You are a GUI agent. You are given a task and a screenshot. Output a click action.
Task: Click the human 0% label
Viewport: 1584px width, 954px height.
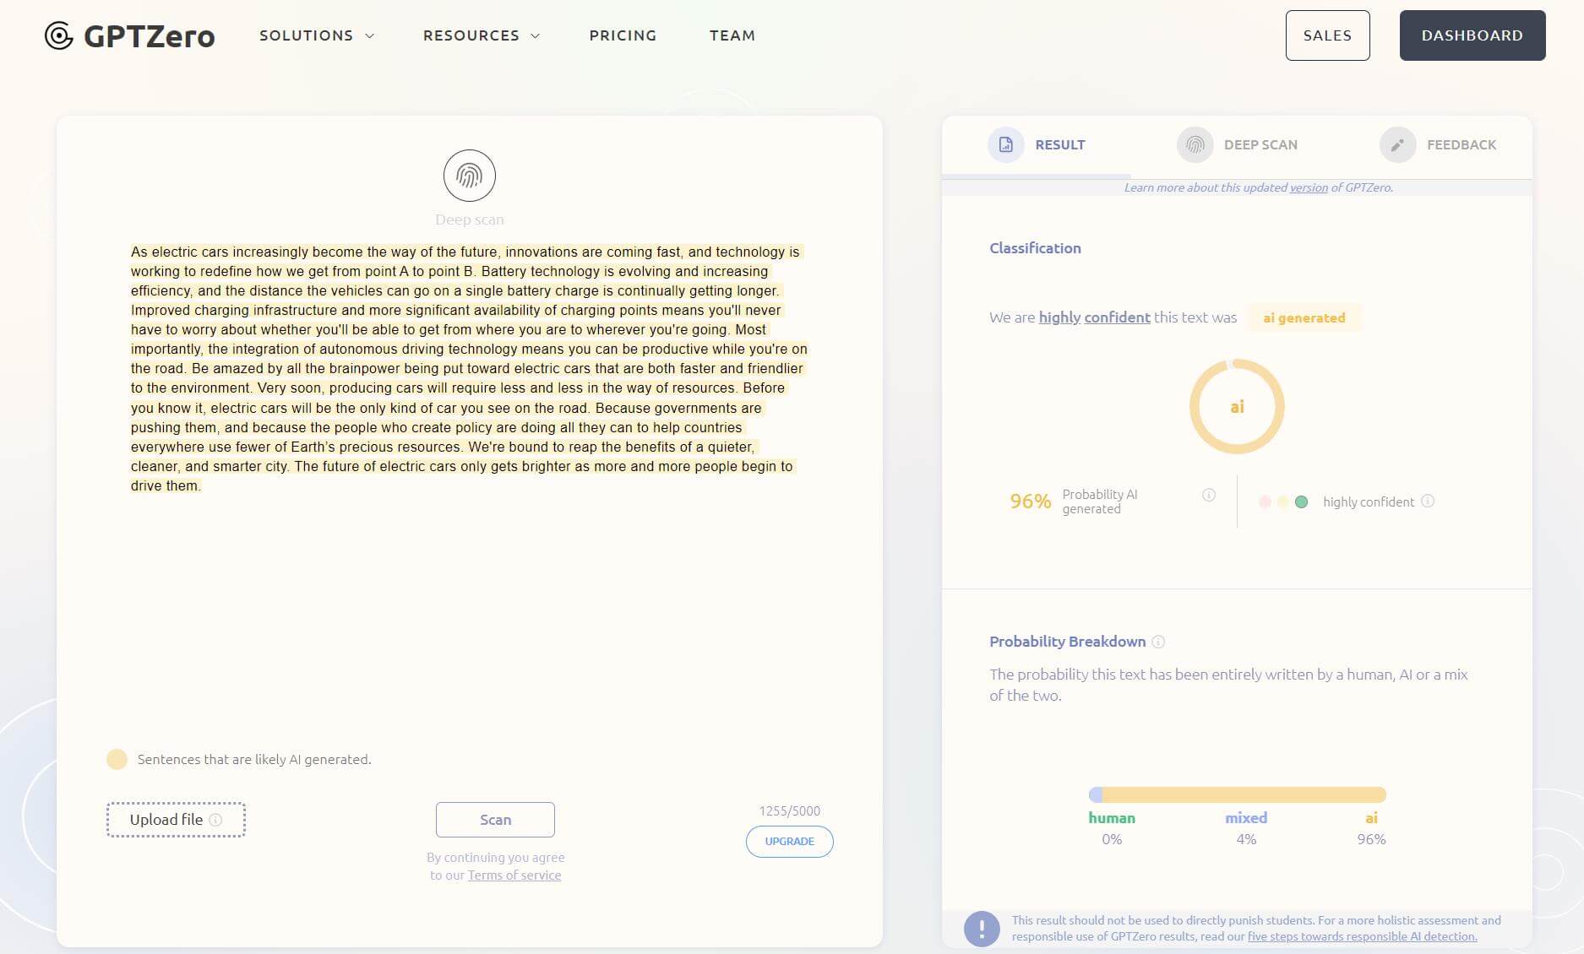[1112, 828]
